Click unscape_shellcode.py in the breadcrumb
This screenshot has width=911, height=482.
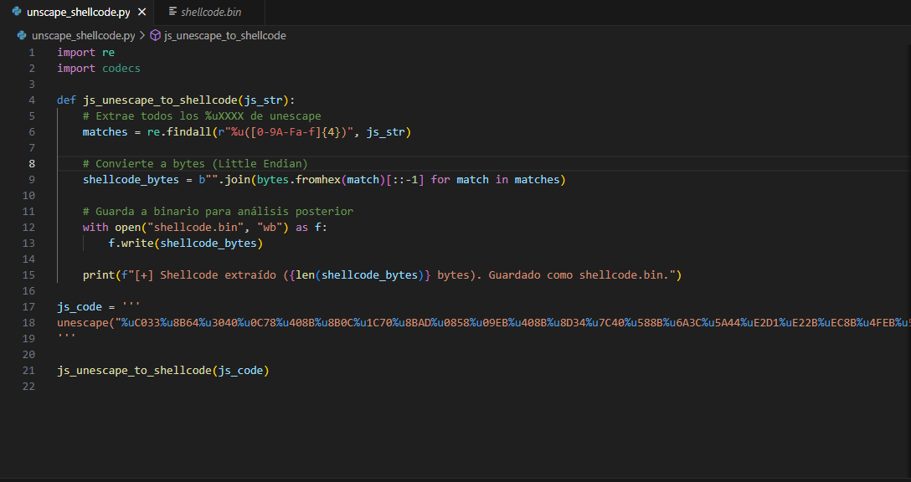[83, 35]
